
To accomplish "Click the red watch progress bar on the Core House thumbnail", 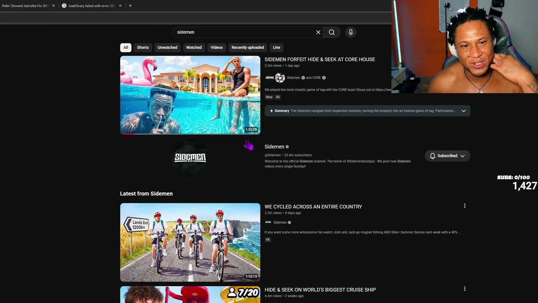I will [x=127, y=134].
